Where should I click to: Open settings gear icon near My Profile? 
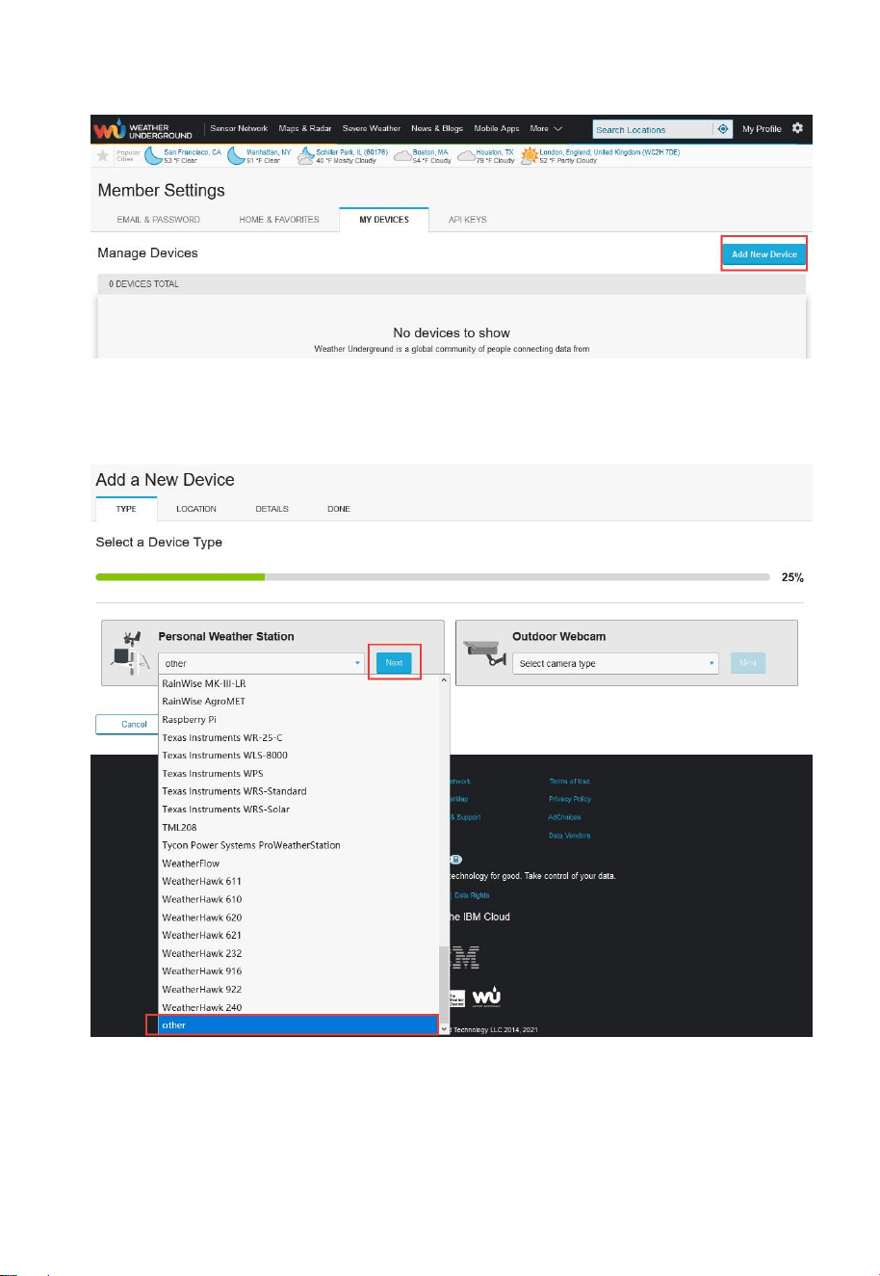click(797, 128)
